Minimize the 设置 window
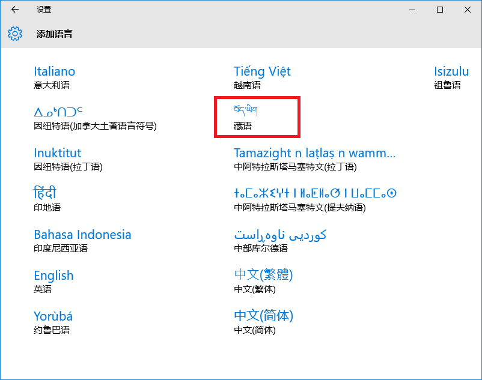Screen dimensions: 482x380 pyautogui.click(x=412, y=10)
